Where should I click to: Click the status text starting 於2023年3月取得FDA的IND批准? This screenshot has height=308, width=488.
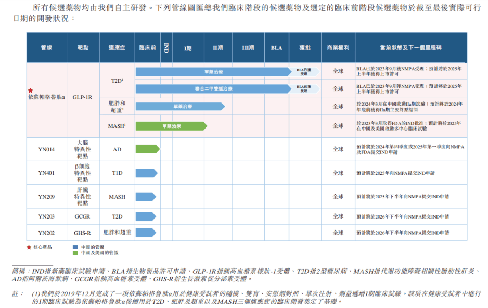[x=409, y=126]
